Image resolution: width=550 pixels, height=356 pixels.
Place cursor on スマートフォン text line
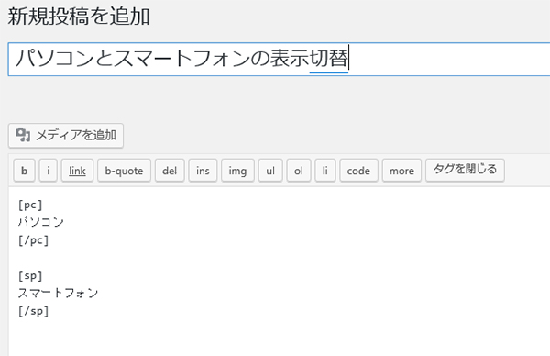pyautogui.click(x=59, y=293)
